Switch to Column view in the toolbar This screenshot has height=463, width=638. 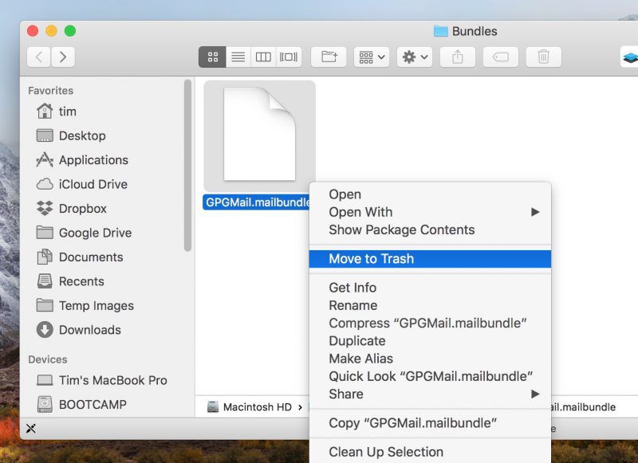tap(263, 57)
